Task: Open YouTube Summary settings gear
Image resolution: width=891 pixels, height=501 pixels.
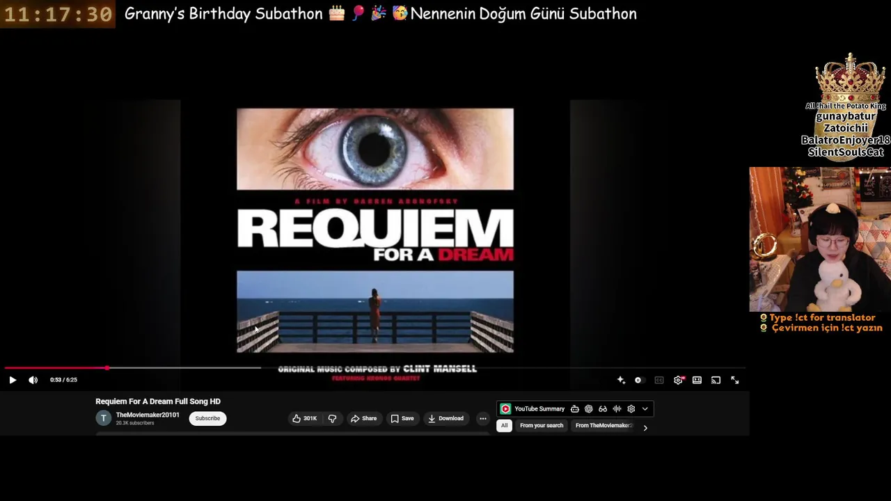Action: pos(631,409)
